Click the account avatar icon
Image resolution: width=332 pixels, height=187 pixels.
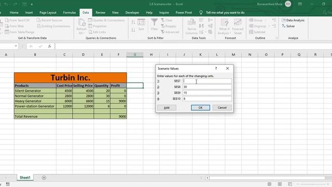coord(288,4)
